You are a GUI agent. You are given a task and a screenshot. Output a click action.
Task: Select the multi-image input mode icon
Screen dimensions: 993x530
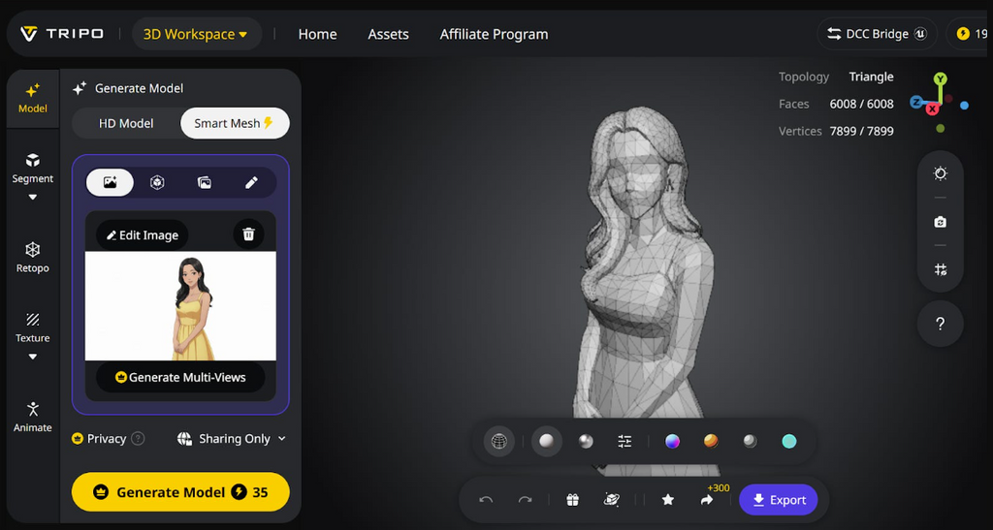coord(205,182)
